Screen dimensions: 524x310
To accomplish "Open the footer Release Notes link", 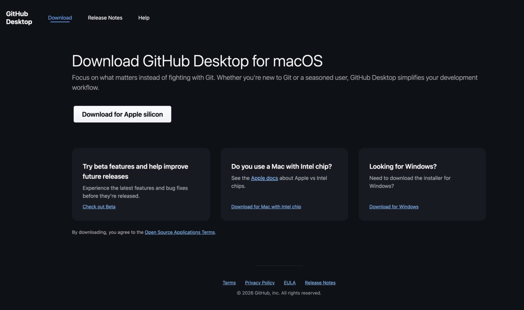I will [320, 282].
